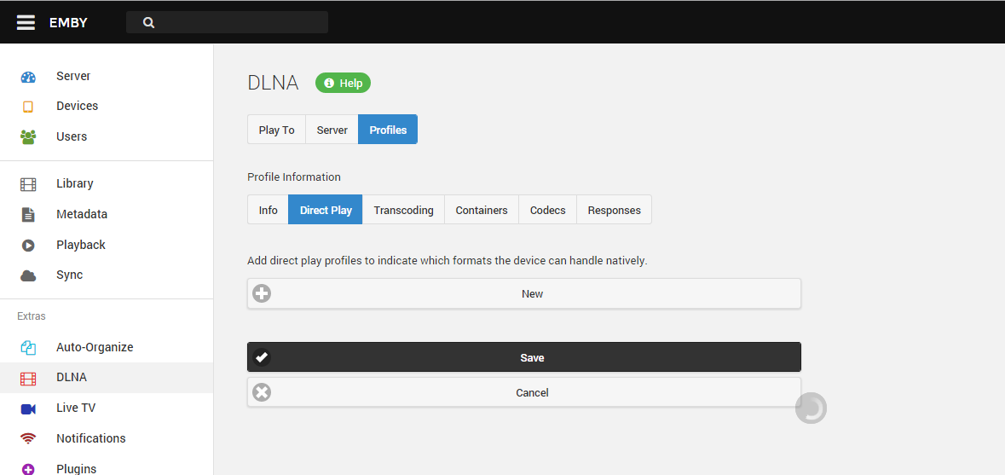The width and height of the screenshot is (1005, 475).
Task: Go to Users in the sidebar
Action: click(x=107, y=136)
